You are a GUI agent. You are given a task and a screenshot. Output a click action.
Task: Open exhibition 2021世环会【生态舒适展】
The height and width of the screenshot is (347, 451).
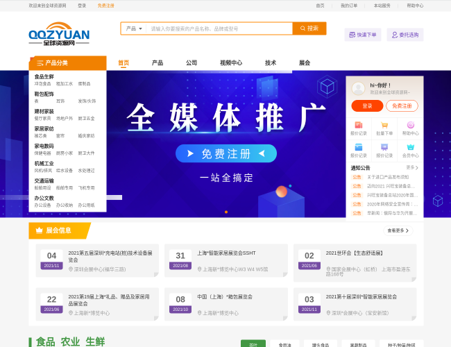point(355,253)
